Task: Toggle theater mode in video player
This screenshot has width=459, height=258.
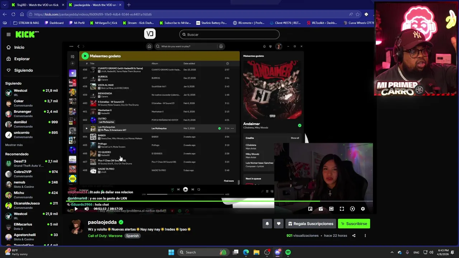Action: (331, 209)
